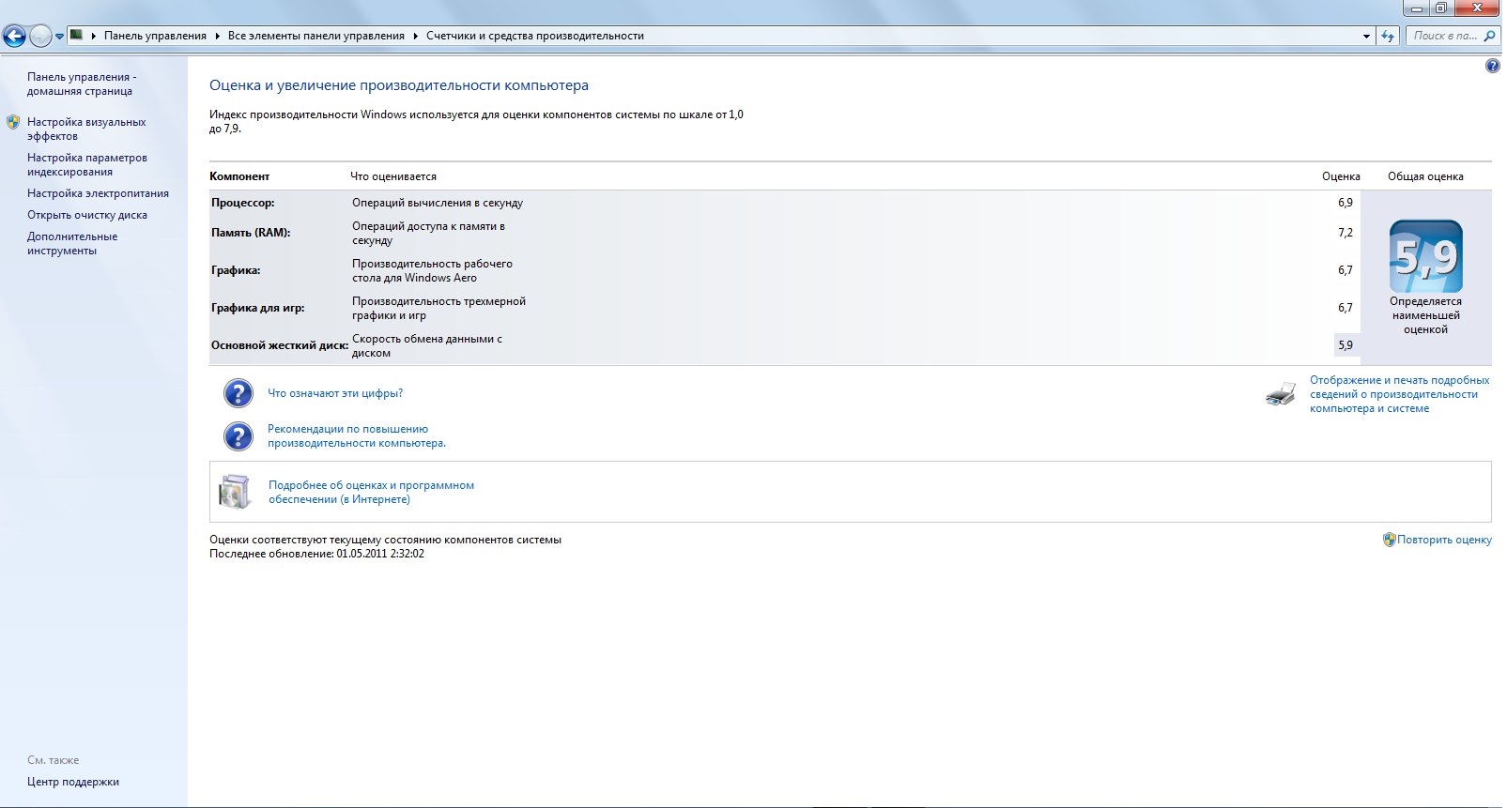This screenshot has width=1507, height=808.
Task: Click the 'Общая оценка' column header
Action: (1425, 176)
